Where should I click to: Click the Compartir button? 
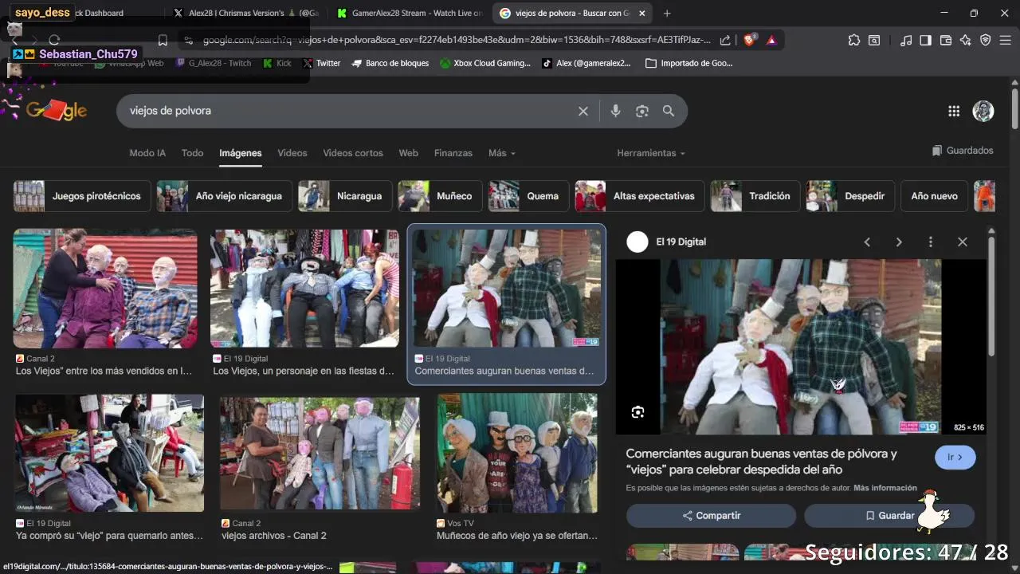tap(711, 516)
